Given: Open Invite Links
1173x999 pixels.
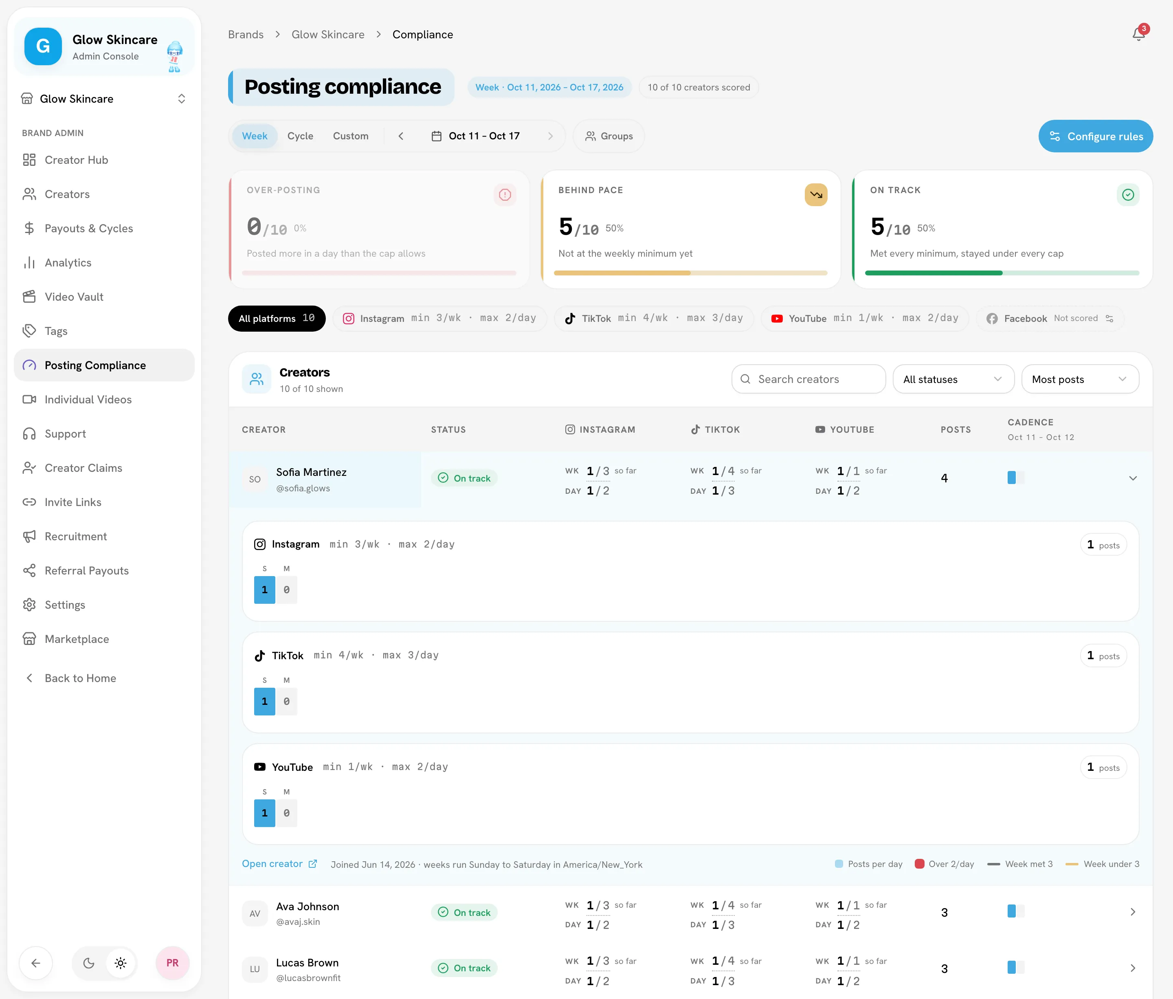Looking at the screenshot, I should tap(104, 502).
